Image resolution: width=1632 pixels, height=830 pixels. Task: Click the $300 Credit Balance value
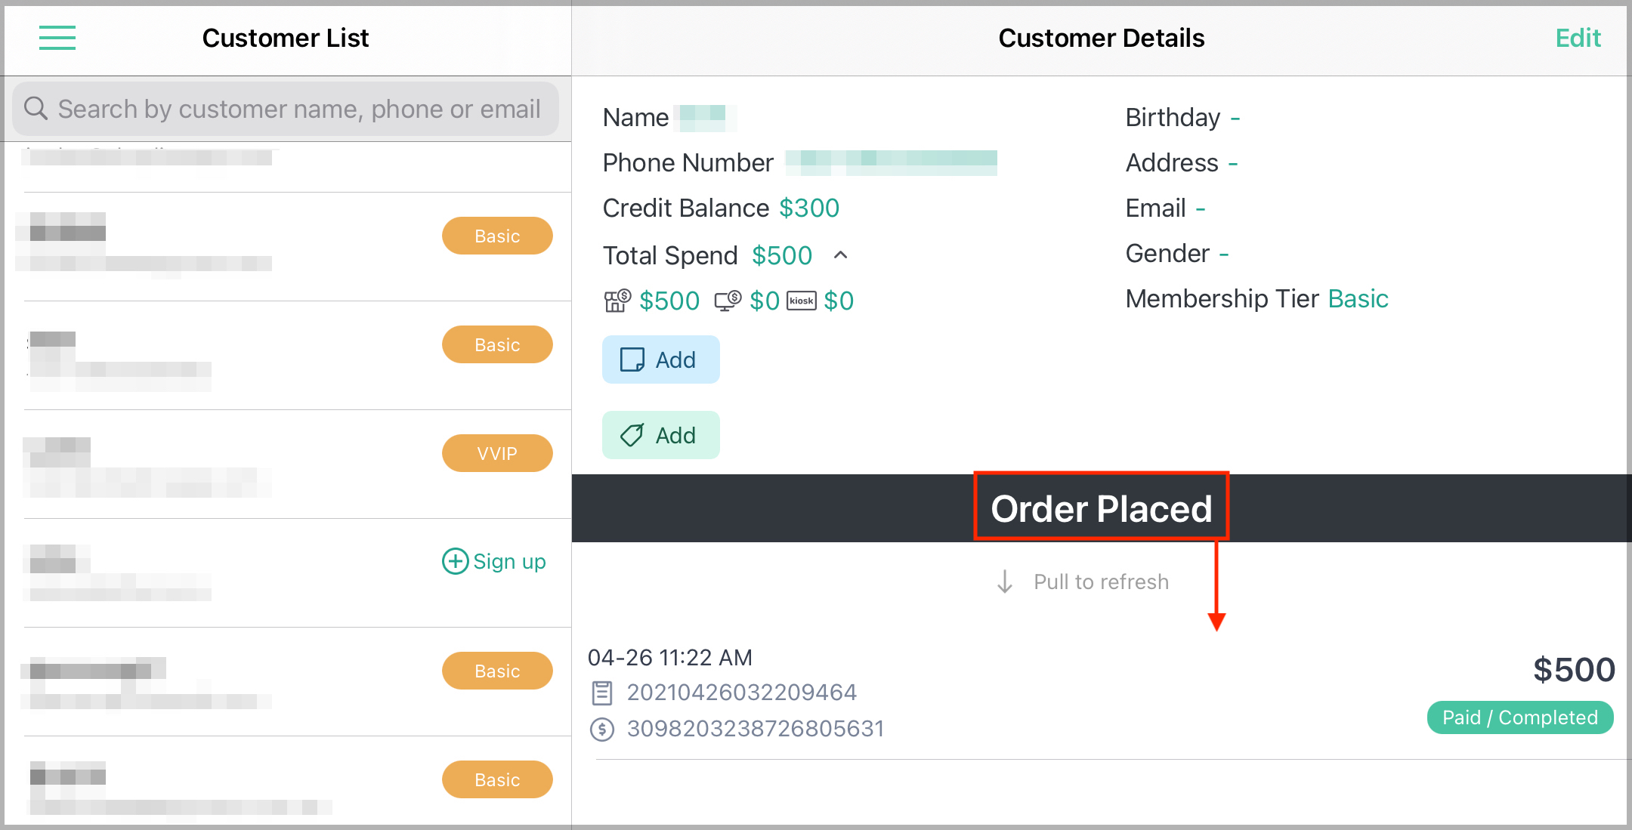click(809, 208)
